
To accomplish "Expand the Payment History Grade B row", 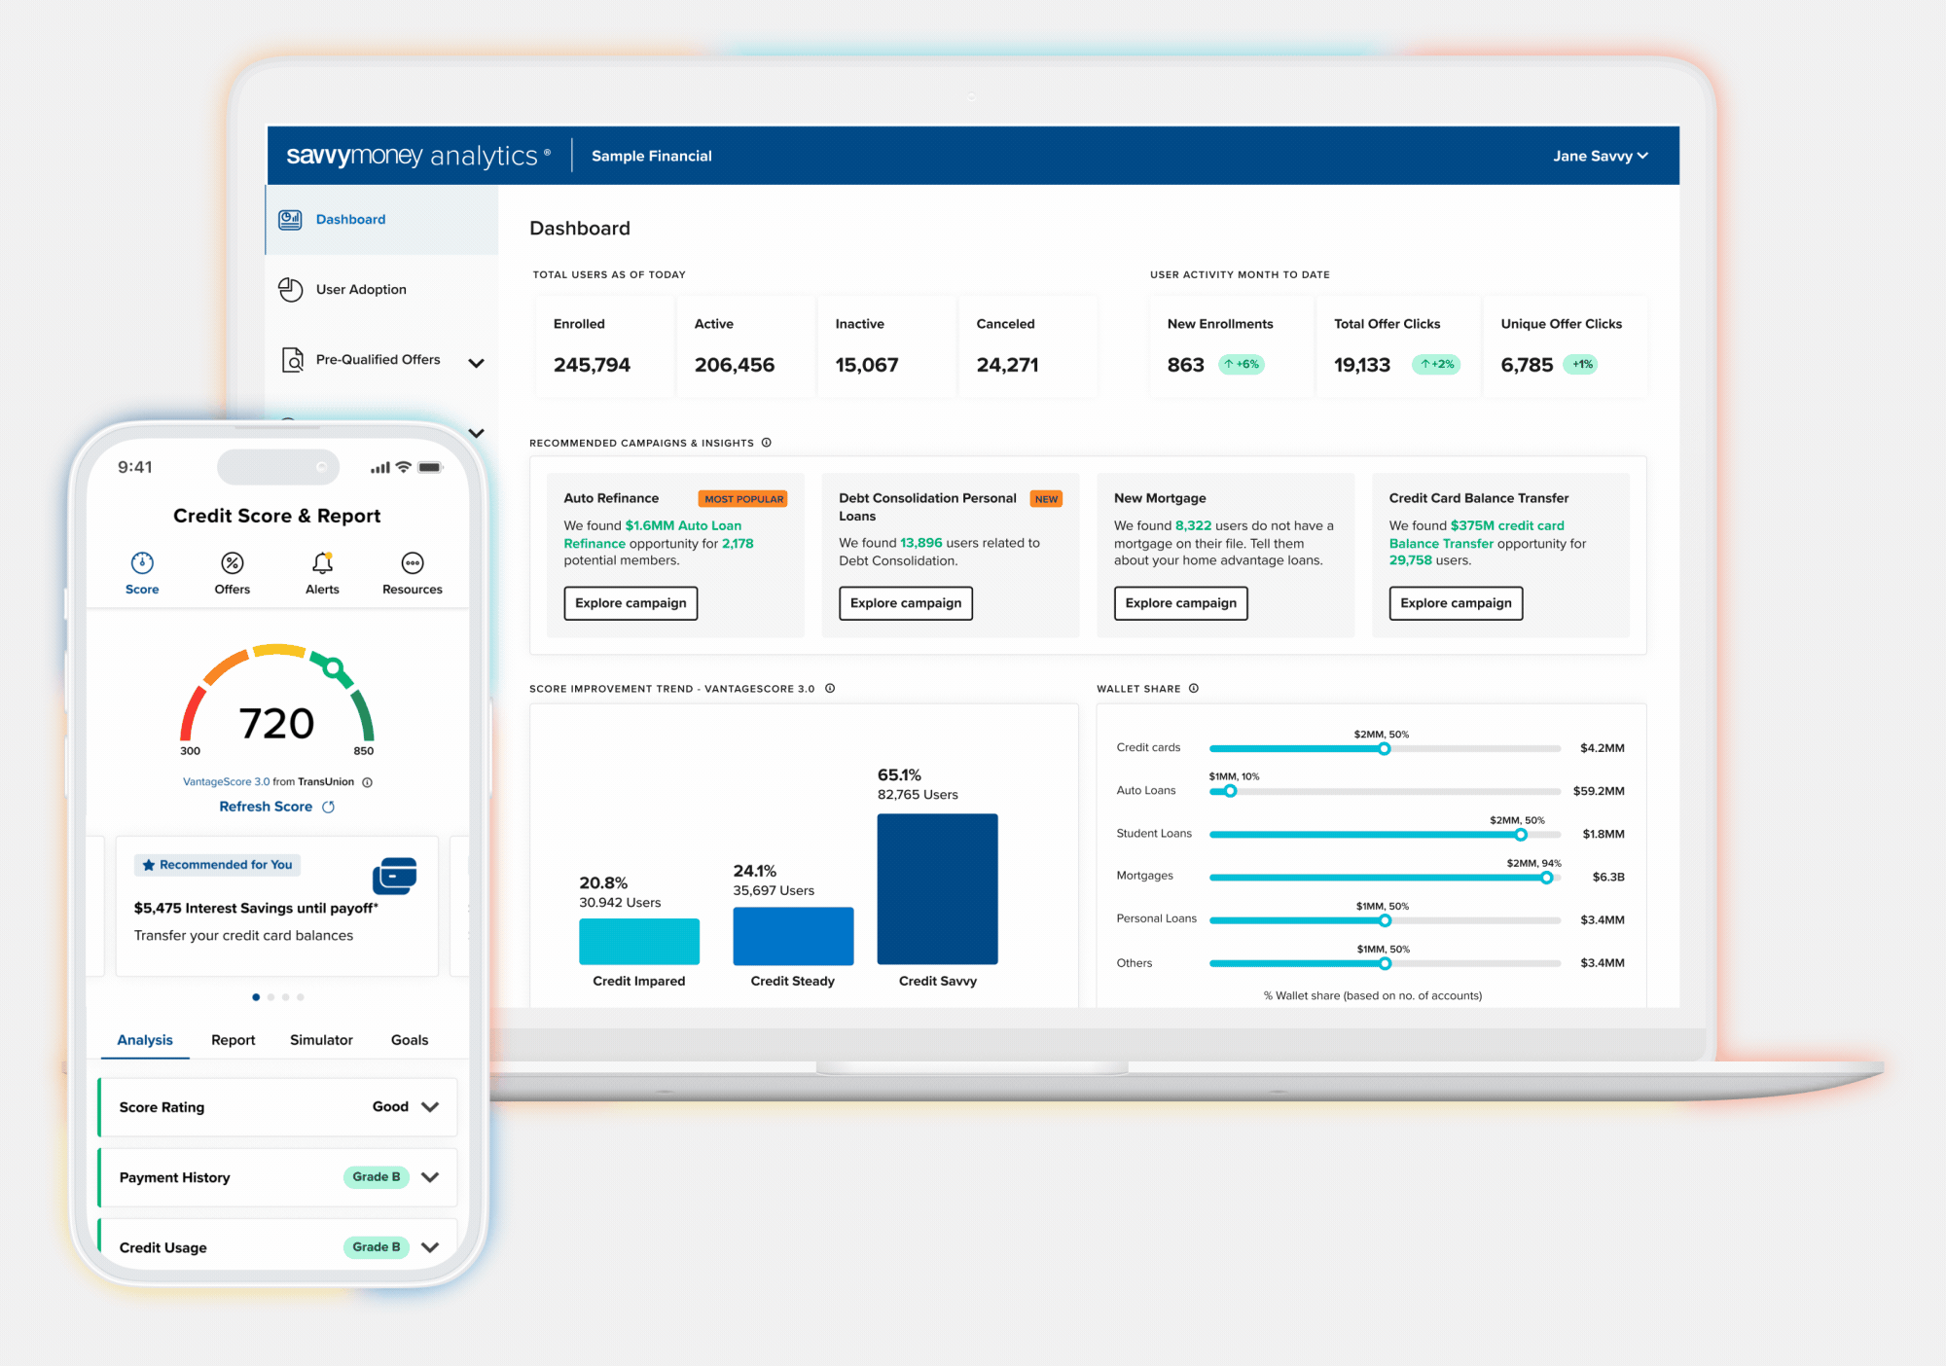I will (x=430, y=1177).
